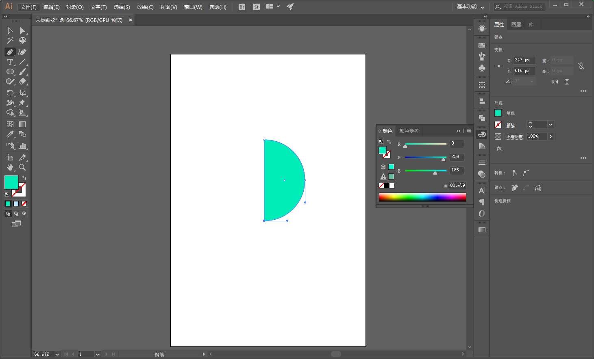Open the Bridge (Br) launcher
594x359 pixels.
pos(242,7)
